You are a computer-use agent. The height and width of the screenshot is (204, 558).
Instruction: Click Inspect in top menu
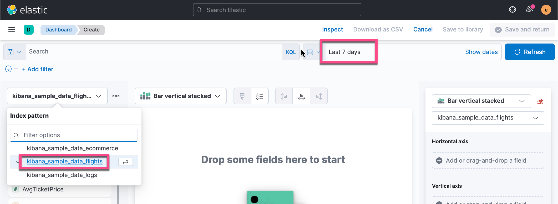click(332, 29)
